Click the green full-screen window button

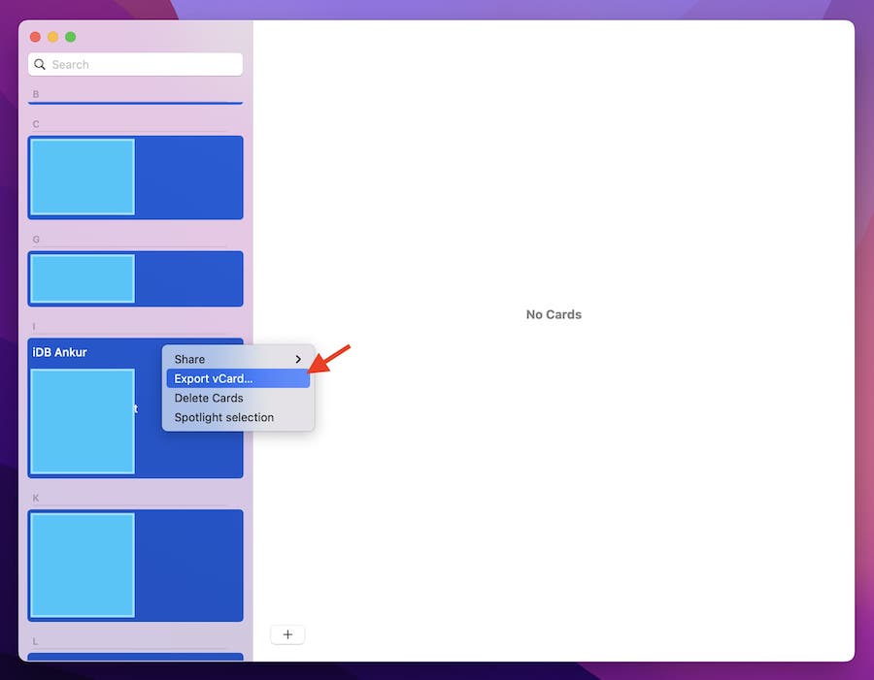70,37
